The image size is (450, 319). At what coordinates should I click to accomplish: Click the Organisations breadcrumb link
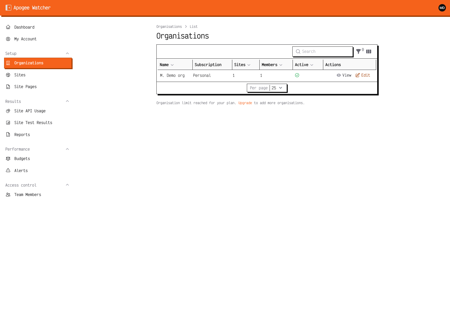click(x=169, y=27)
